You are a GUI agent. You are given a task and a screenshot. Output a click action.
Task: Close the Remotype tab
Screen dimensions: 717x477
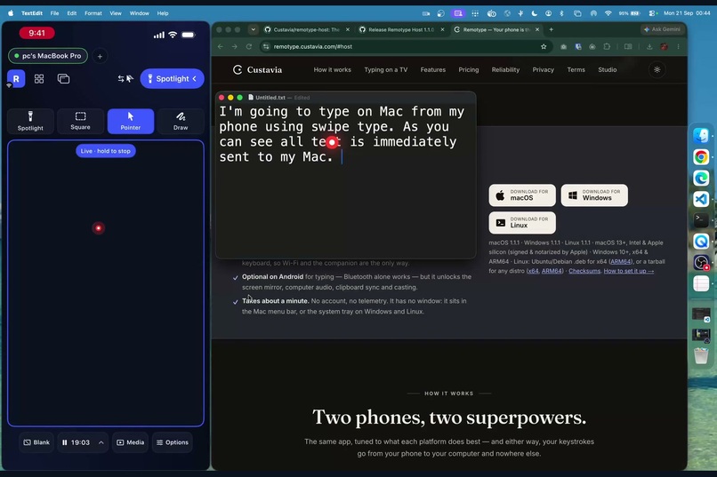[x=537, y=29]
